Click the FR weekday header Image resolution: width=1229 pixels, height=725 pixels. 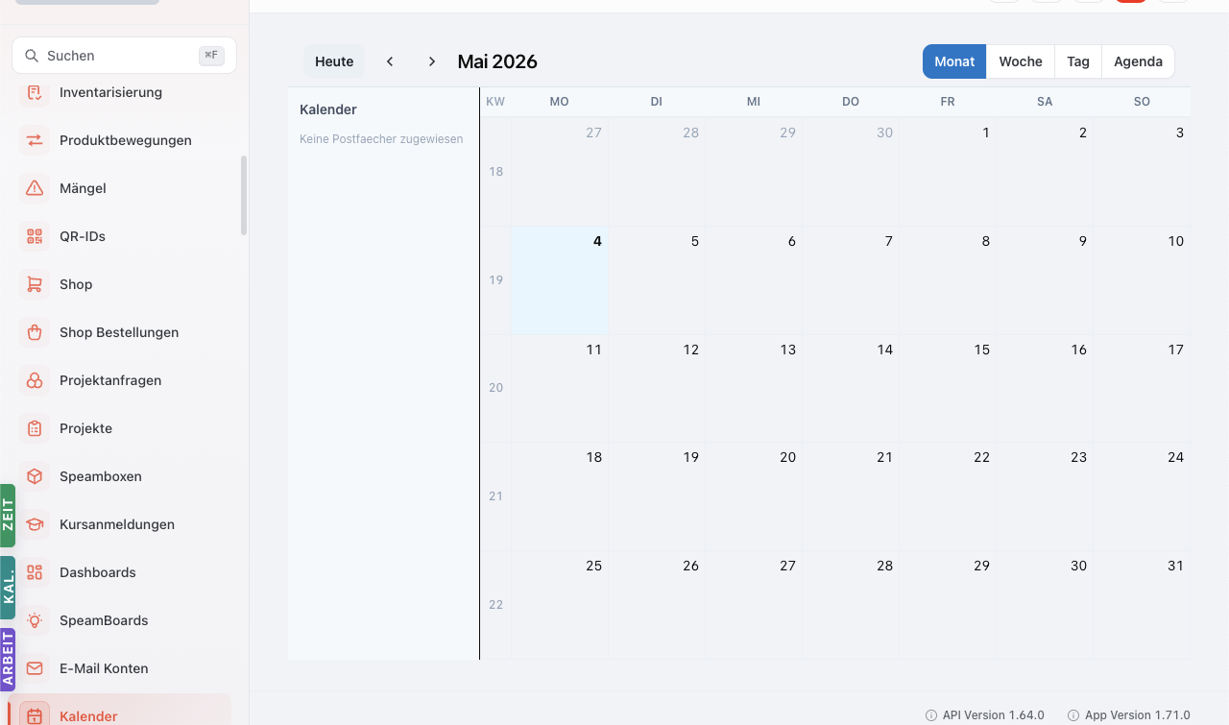click(948, 102)
